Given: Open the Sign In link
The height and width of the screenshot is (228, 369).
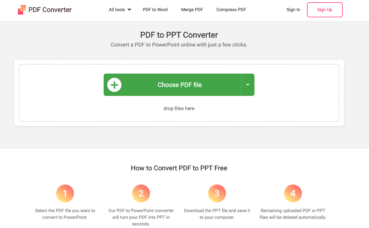Looking at the screenshot, I should click(293, 9).
